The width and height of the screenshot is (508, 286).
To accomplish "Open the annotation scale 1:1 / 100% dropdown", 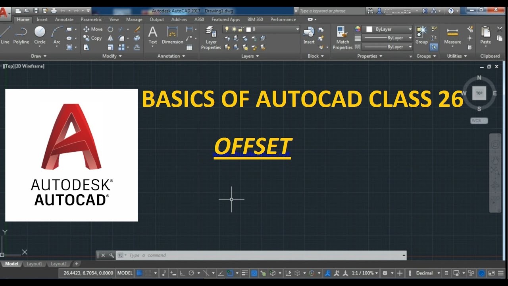I will (x=364, y=273).
